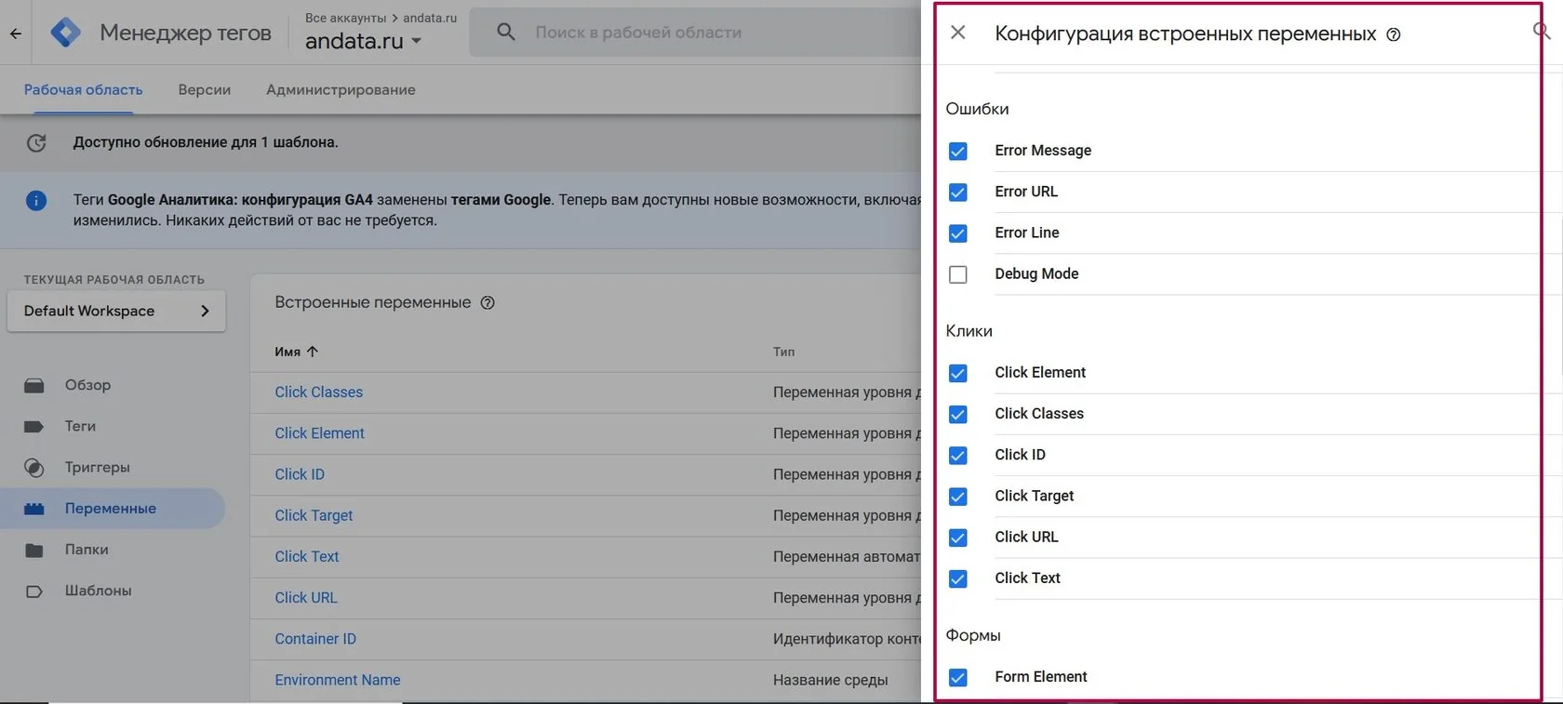Expand the Default Workspace selector
The height and width of the screenshot is (704, 1563).
pos(116,311)
